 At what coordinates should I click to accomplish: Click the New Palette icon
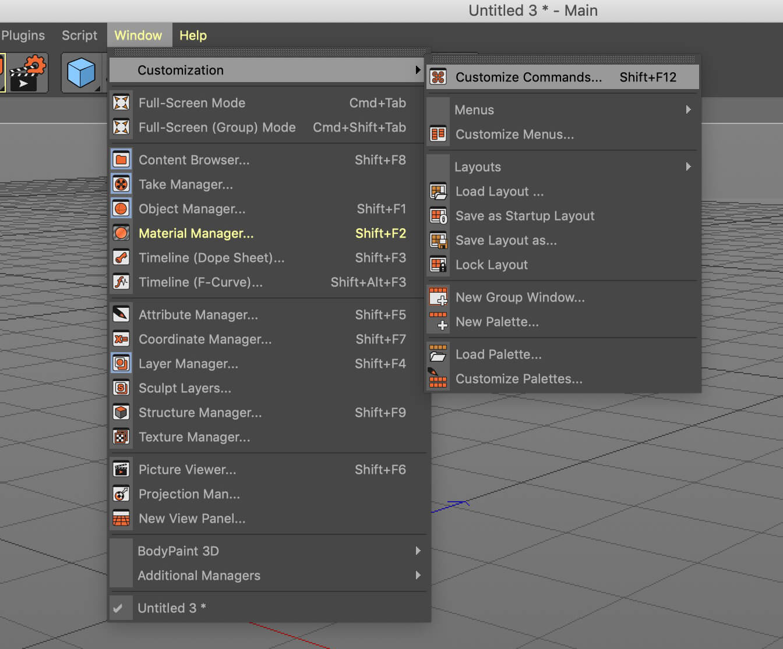(438, 322)
